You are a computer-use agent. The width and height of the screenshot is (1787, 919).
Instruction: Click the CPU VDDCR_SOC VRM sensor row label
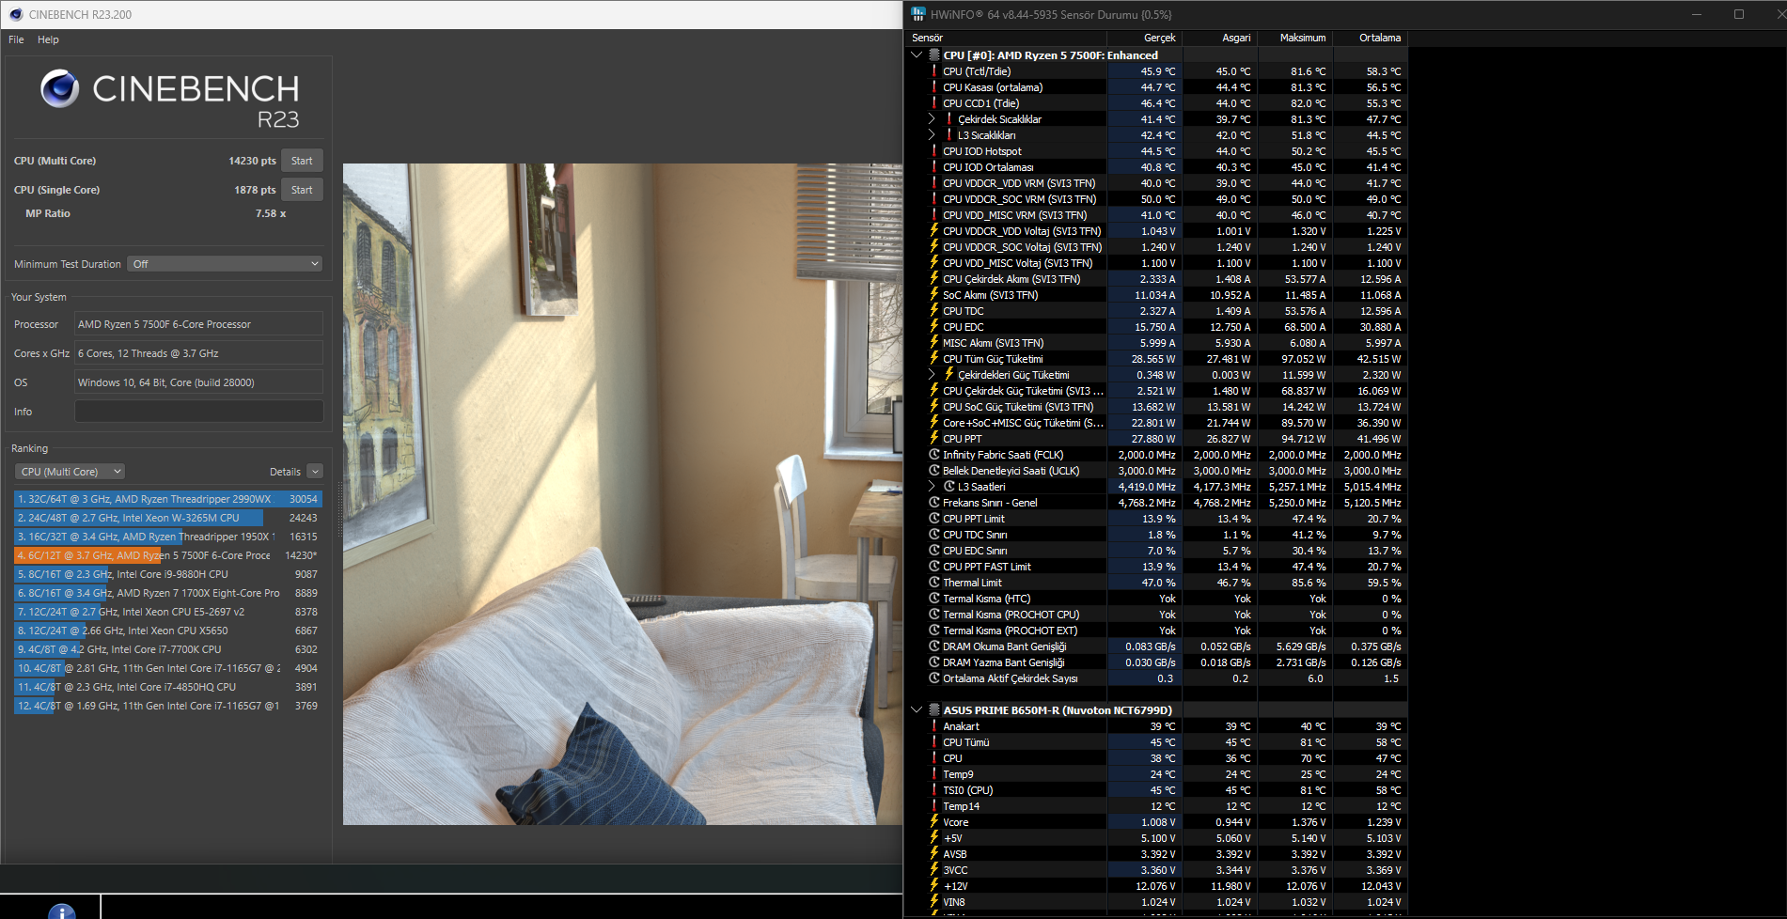pyautogui.click(x=1020, y=199)
